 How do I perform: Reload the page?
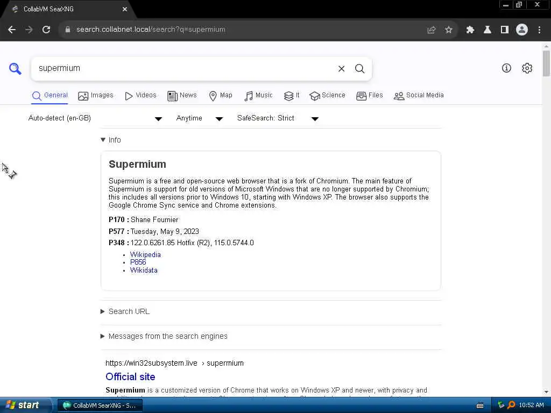pyautogui.click(x=46, y=30)
